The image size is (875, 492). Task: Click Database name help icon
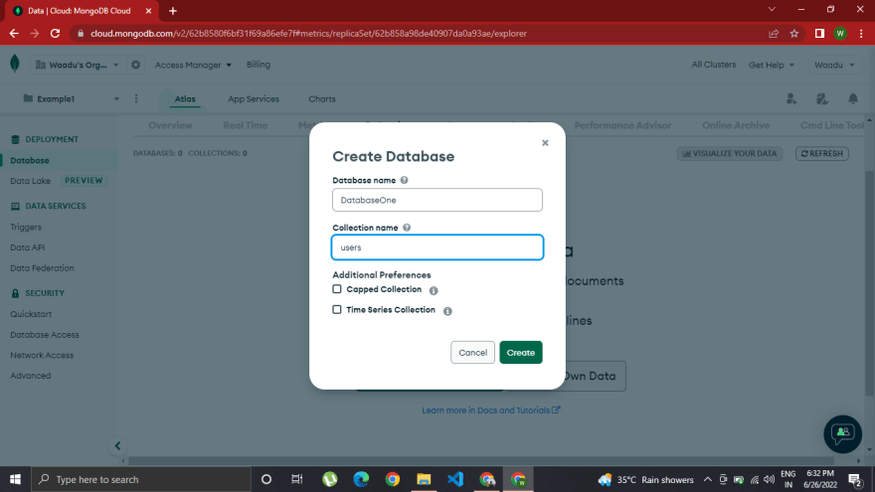[404, 180]
